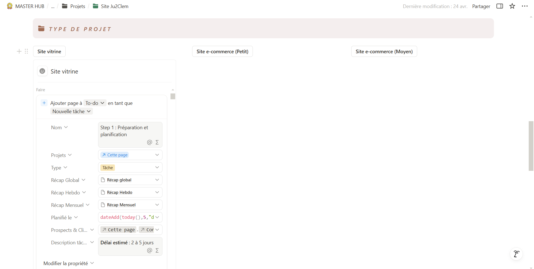Click the Site vitrine heading title
The width and height of the screenshot is (534, 269).
coord(64,71)
